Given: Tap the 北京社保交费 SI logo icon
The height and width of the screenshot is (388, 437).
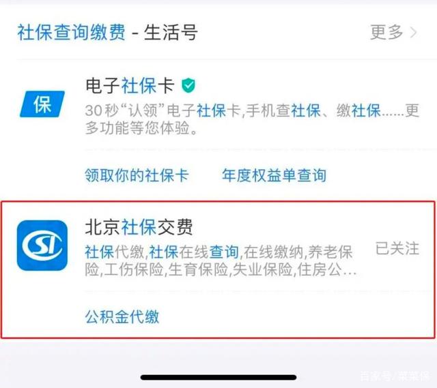Looking at the screenshot, I should pos(42,245).
